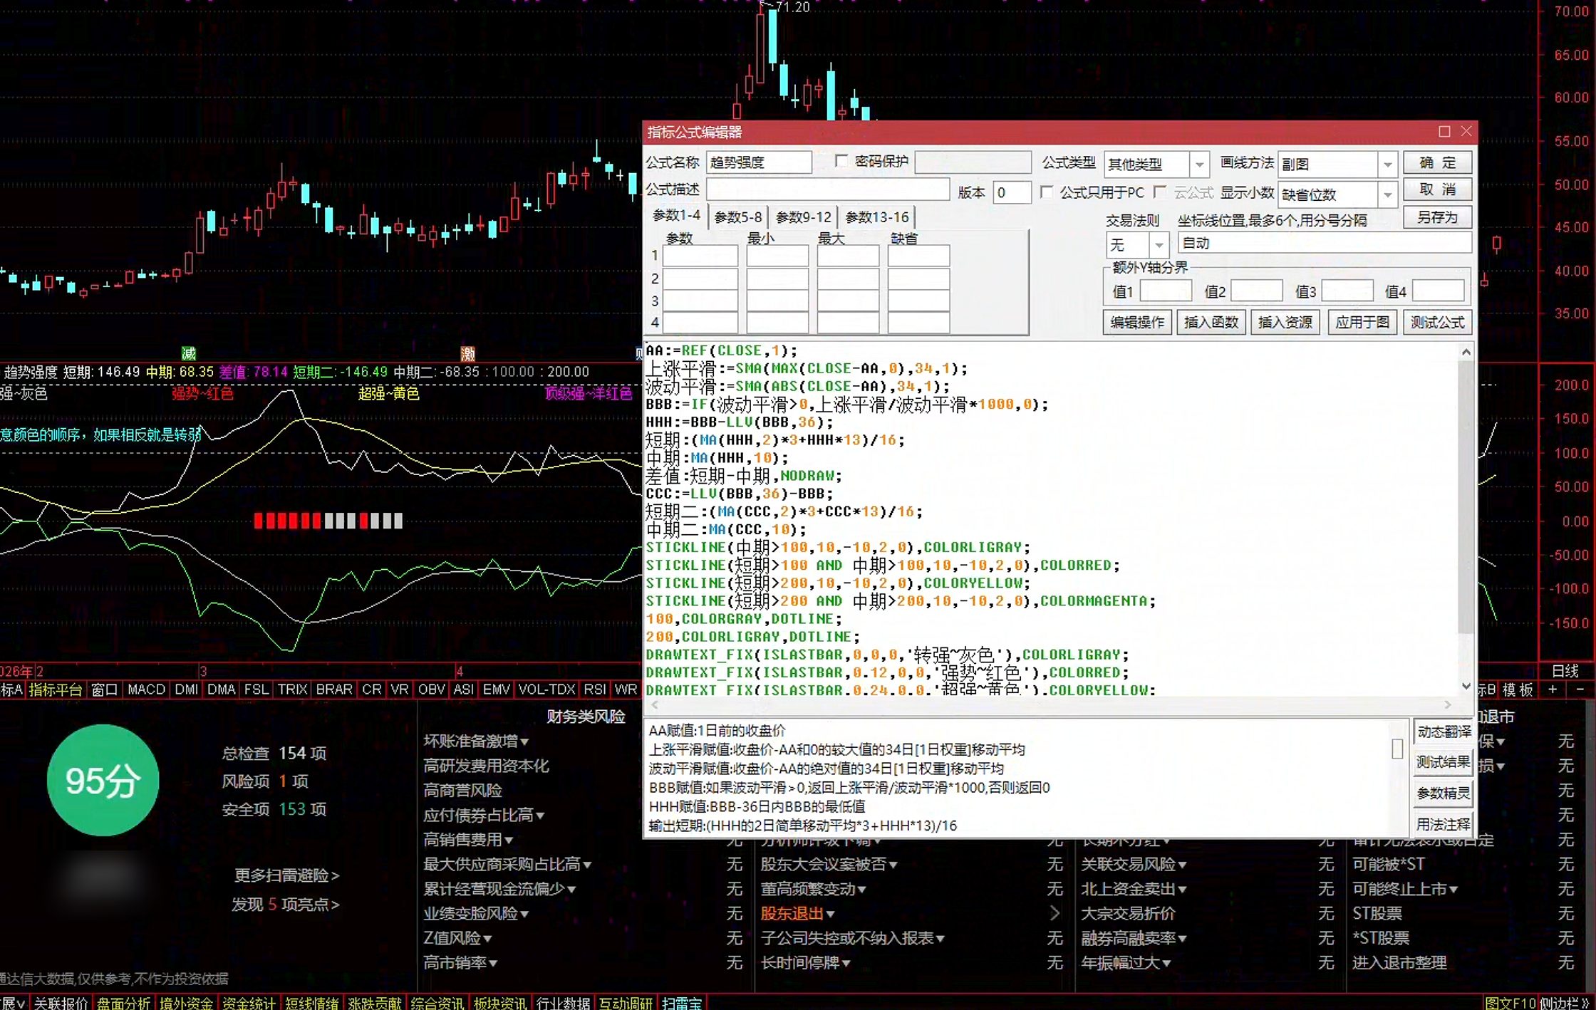Open 显示小数 dropdown
This screenshot has height=1010, width=1596.
coord(1387,194)
